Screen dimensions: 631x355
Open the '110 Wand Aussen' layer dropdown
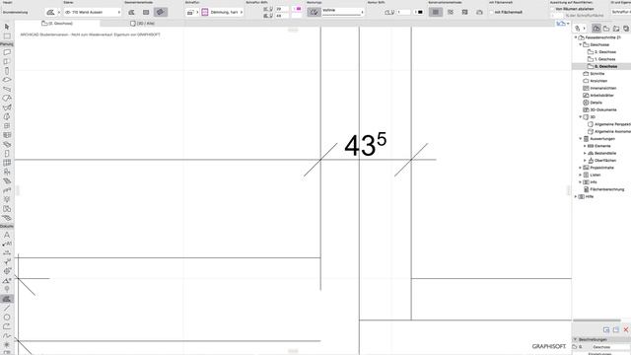[92, 12]
